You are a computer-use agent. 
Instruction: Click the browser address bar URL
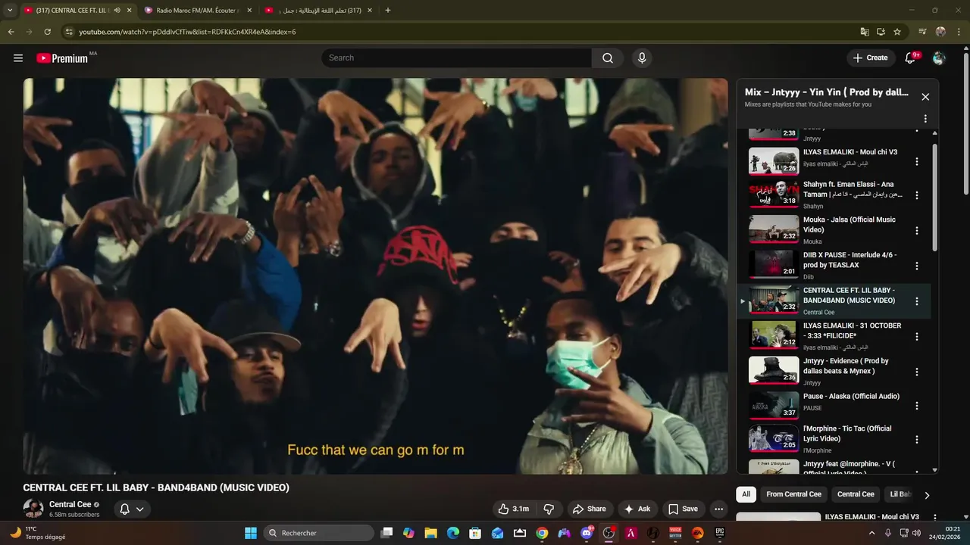point(187,32)
